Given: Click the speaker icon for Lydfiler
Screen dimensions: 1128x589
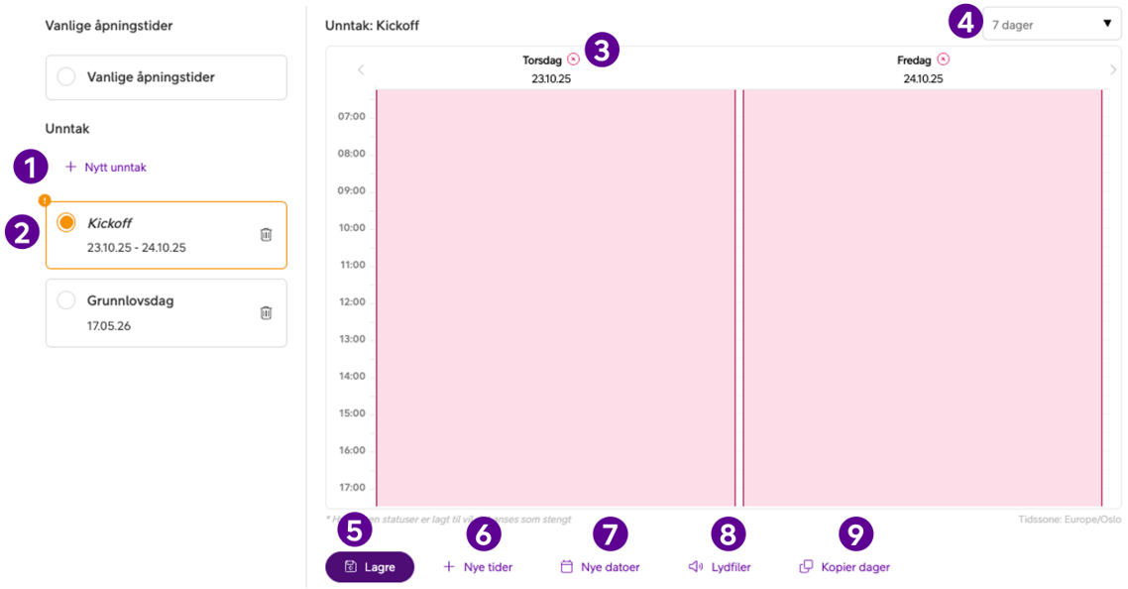Looking at the screenshot, I should point(696,567).
